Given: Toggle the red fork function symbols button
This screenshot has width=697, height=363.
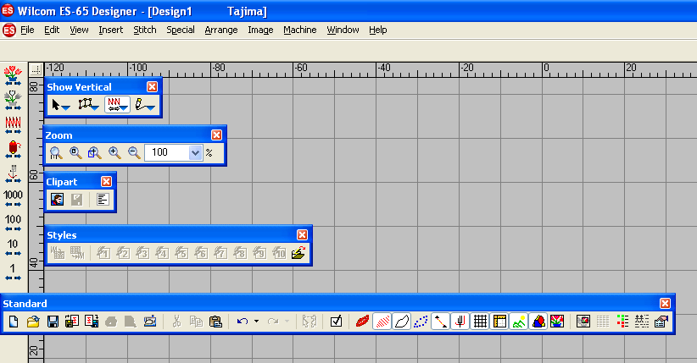Looking at the screenshot, I should (460, 322).
